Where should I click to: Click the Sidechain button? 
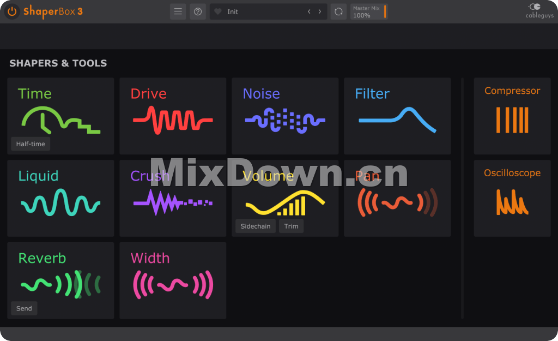pyautogui.click(x=256, y=226)
